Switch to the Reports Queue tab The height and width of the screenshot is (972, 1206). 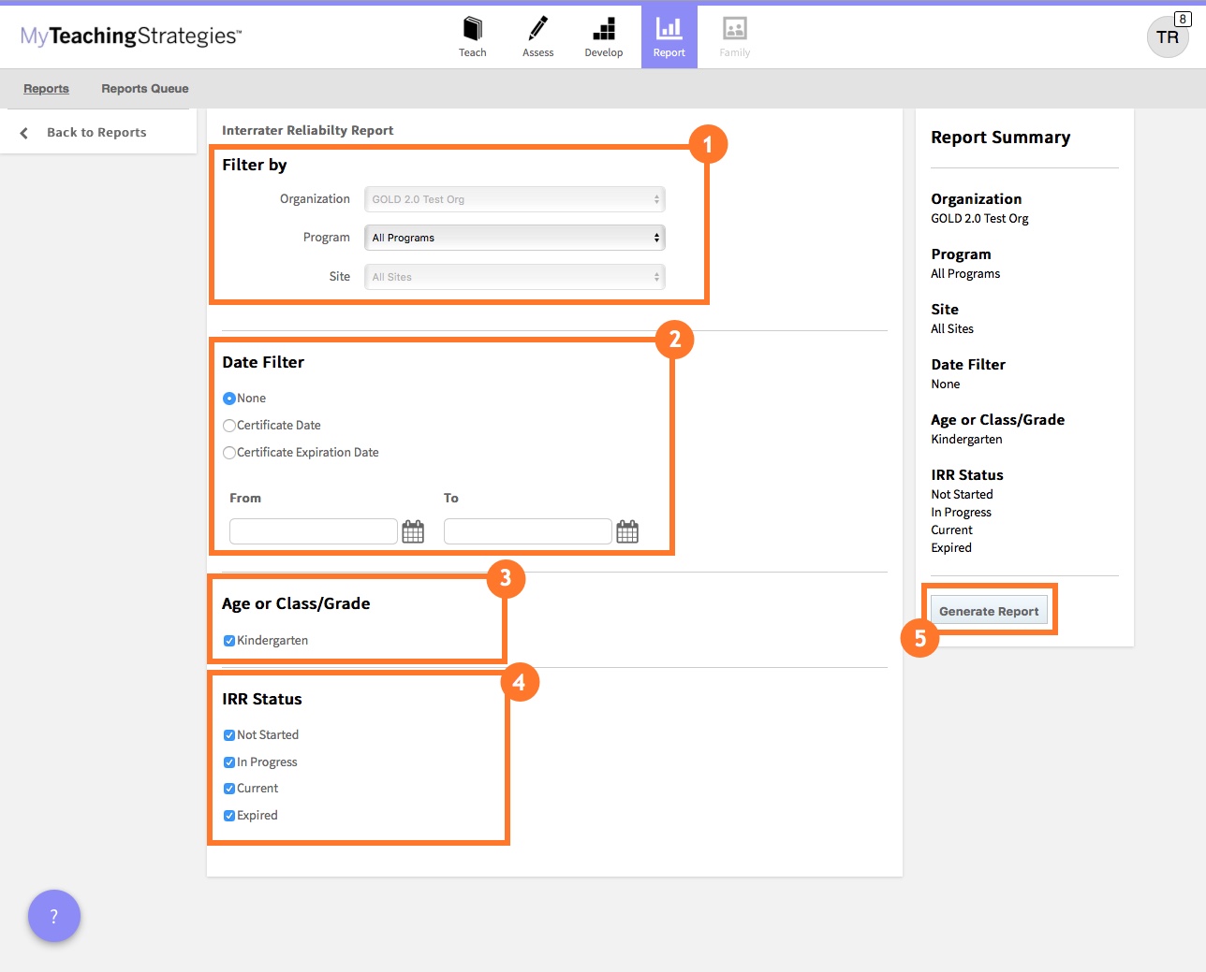click(145, 89)
